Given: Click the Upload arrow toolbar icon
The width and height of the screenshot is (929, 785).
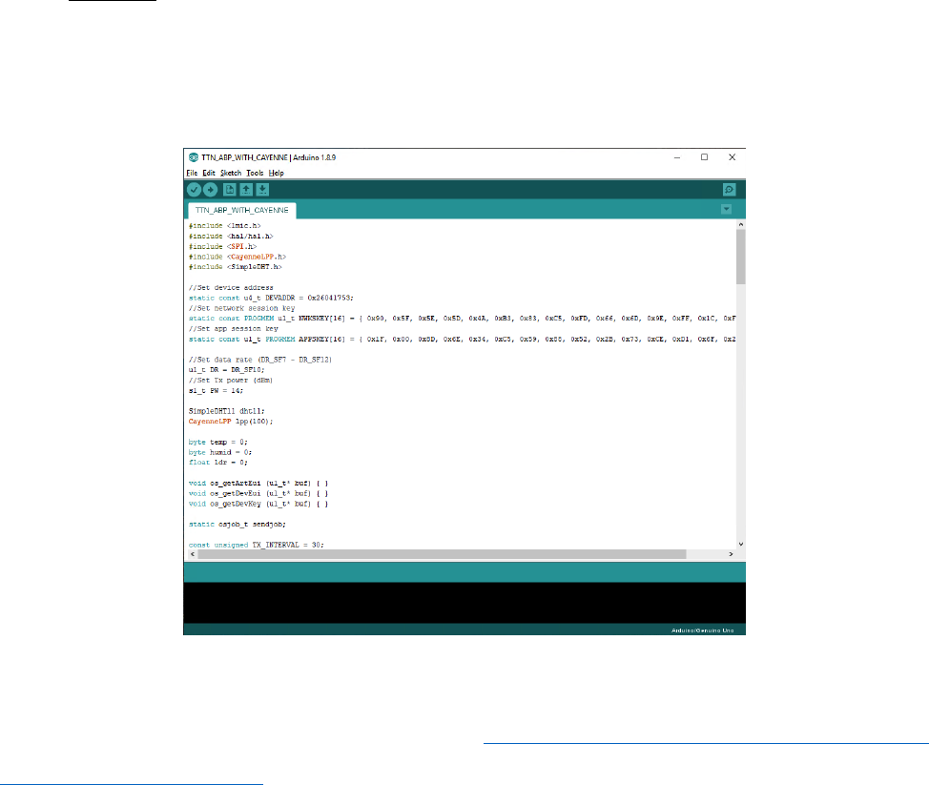Looking at the screenshot, I should pyautogui.click(x=211, y=190).
